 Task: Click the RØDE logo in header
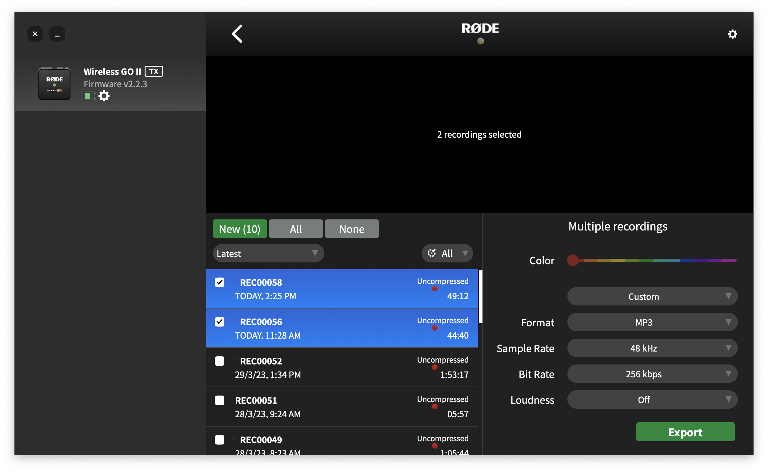tap(480, 29)
